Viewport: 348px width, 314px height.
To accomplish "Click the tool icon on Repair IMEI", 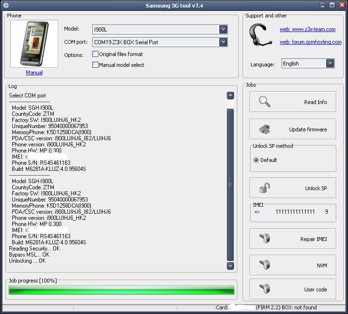I will [x=265, y=239].
